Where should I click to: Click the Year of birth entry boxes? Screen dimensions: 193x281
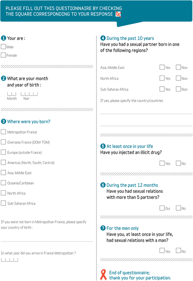click(29, 94)
